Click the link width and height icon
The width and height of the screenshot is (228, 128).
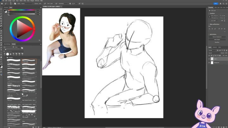209,17
